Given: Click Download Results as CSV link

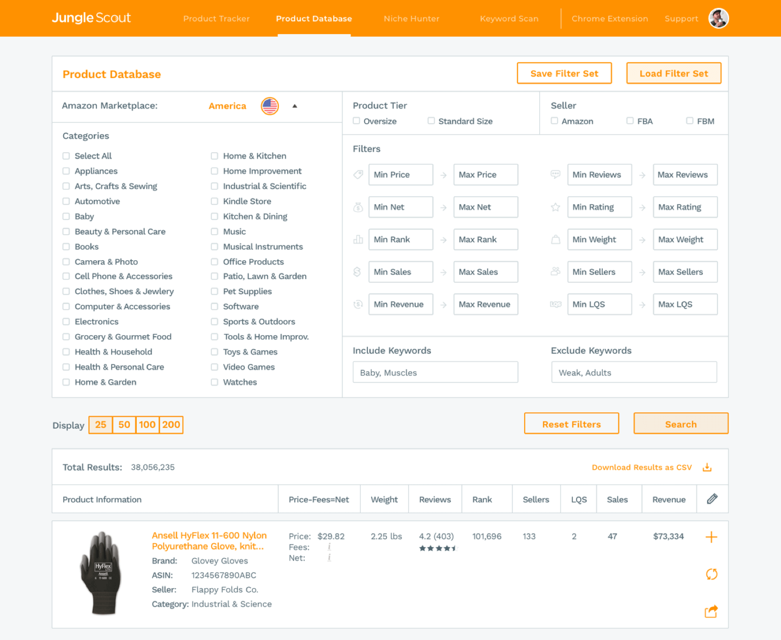Looking at the screenshot, I should pyautogui.click(x=642, y=467).
